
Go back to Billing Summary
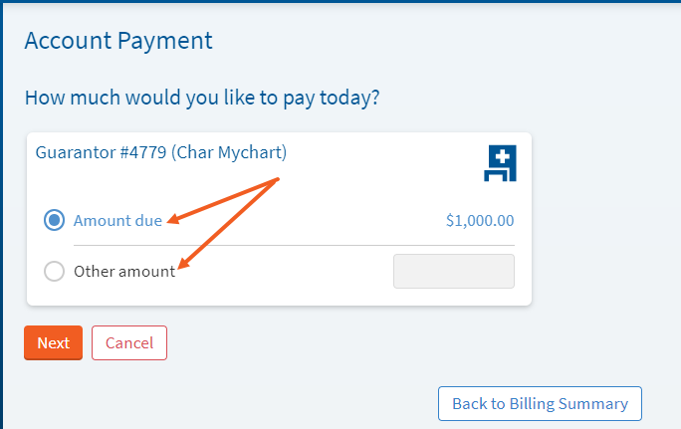[x=540, y=404]
